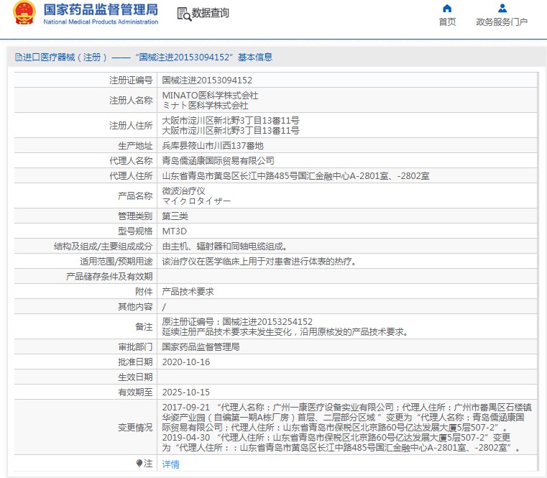This screenshot has height=478, width=547.
Task: Click the 产品技术要求 attachment value
Action: point(188,291)
